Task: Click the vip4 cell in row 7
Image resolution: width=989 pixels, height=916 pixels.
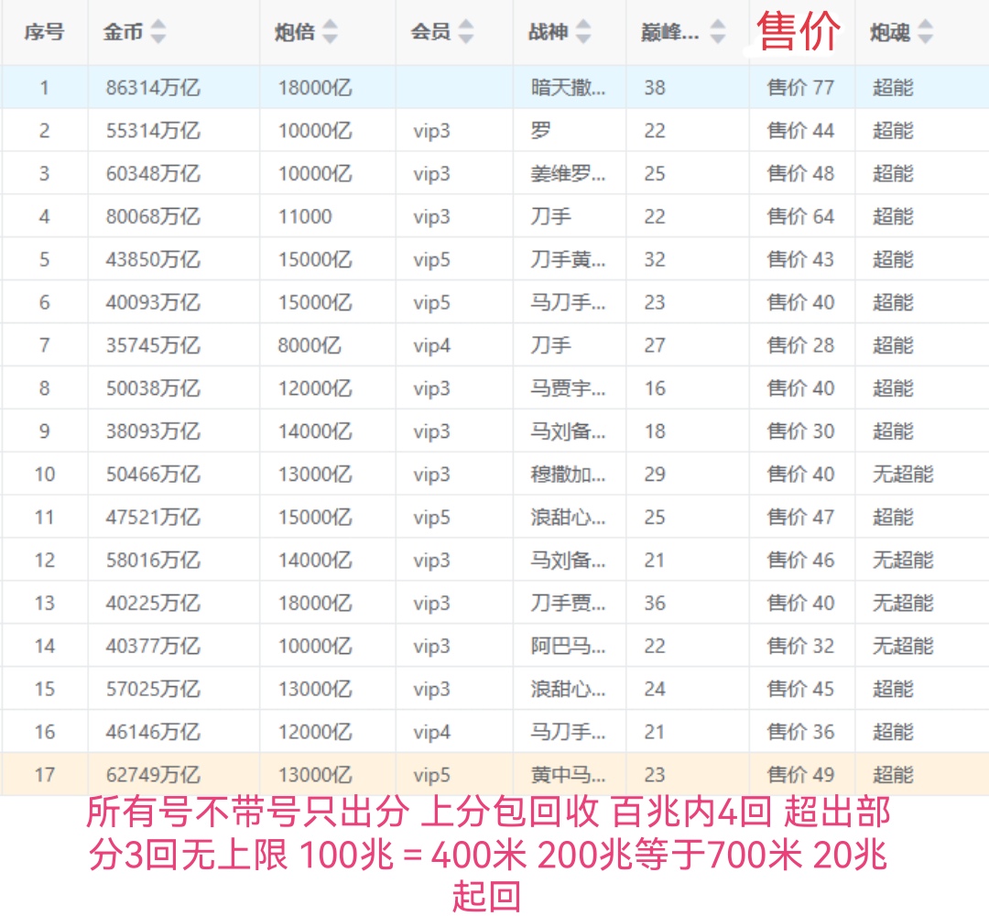Action: pos(431,345)
